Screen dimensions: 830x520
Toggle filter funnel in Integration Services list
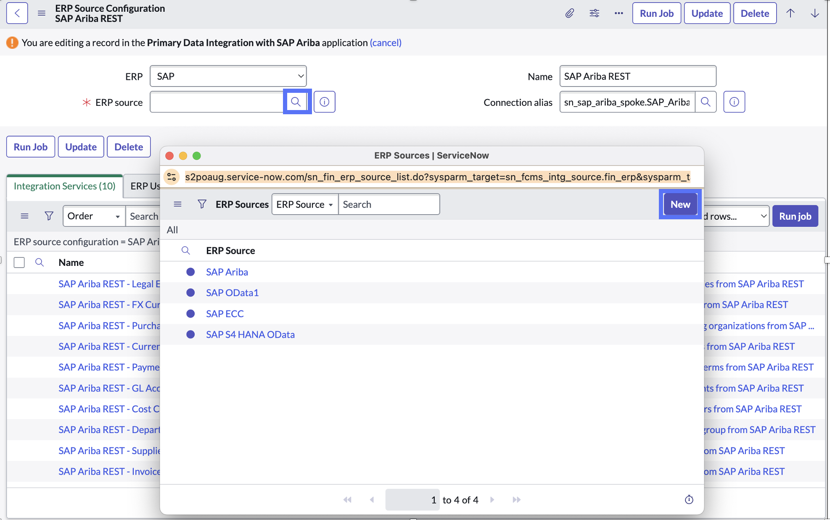49,216
